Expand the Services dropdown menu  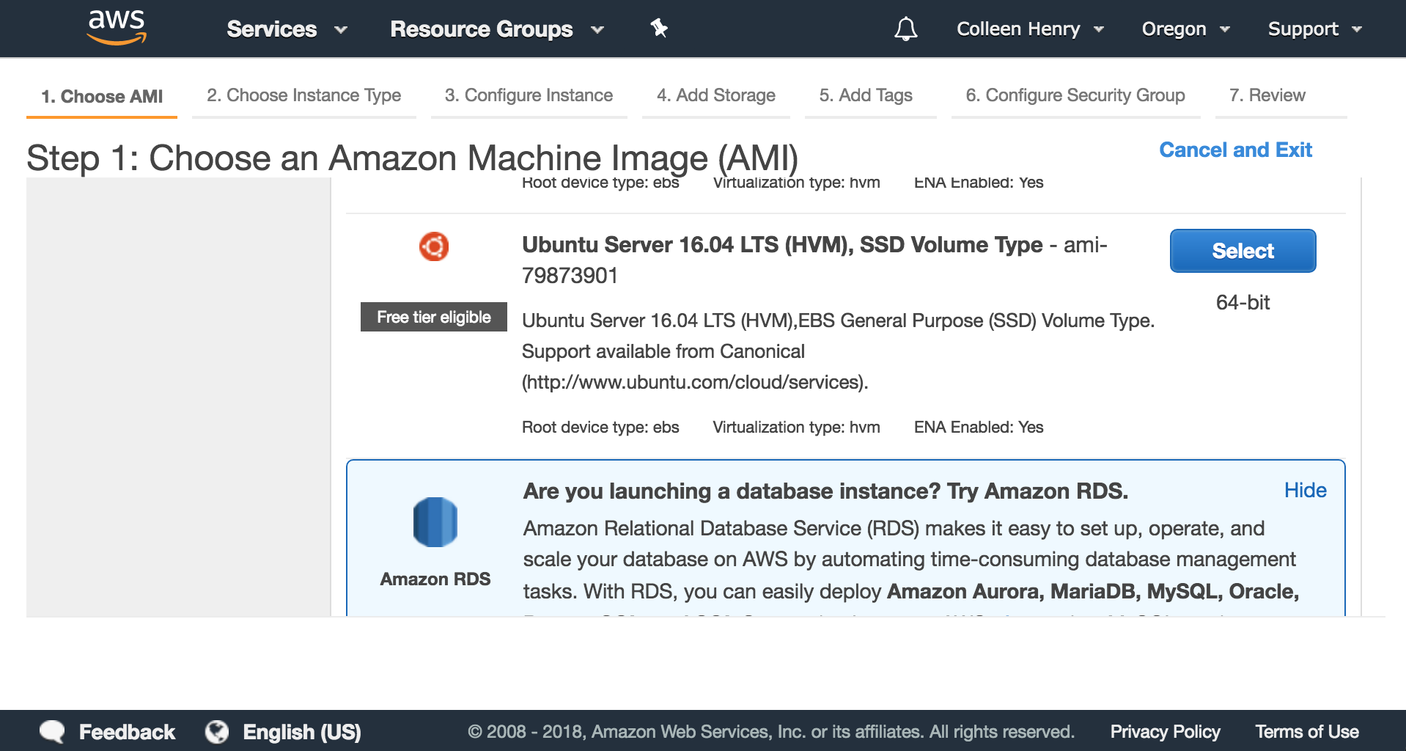(287, 29)
